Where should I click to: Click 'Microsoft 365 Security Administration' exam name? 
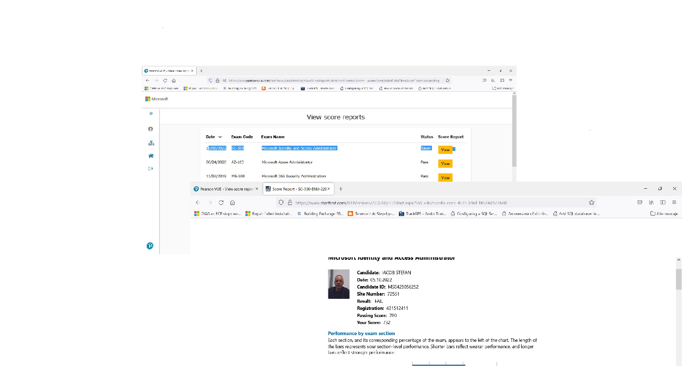[293, 176]
